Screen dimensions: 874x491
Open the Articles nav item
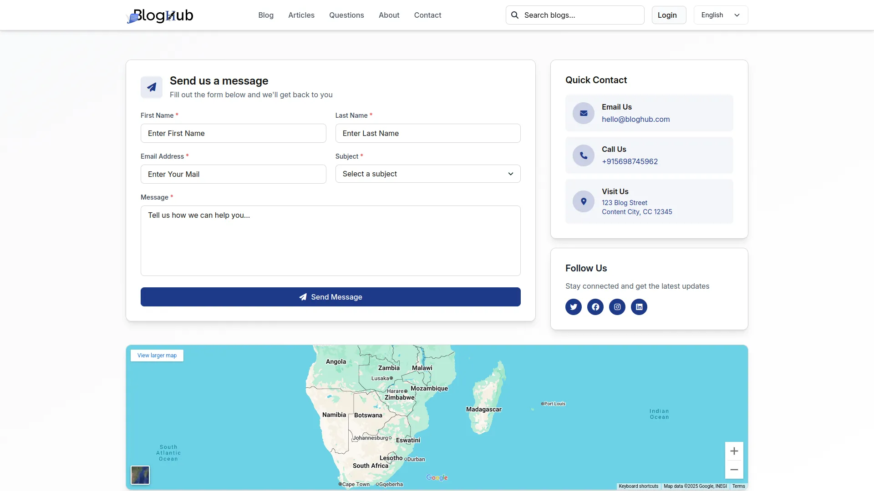301,15
